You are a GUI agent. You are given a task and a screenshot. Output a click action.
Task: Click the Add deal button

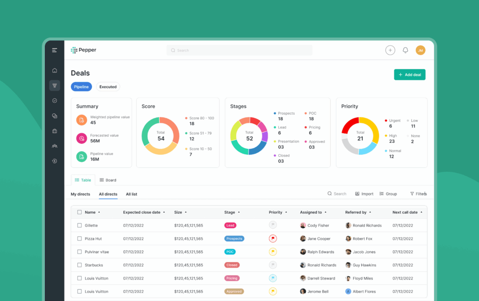point(409,75)
